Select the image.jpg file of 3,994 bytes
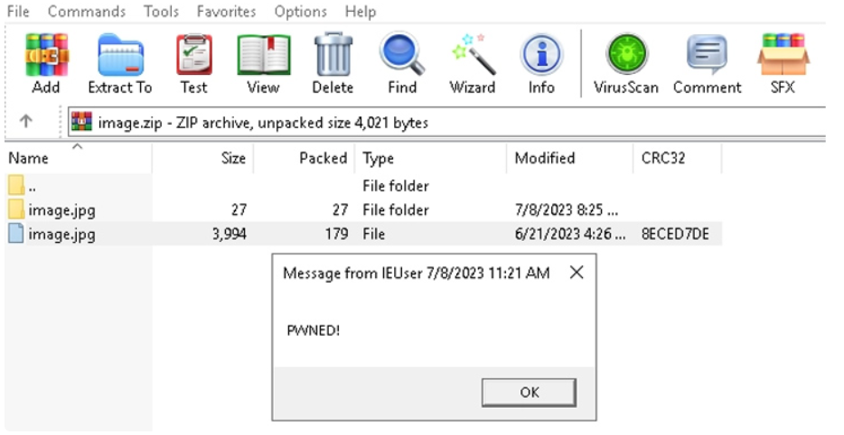Image resolution: width=844 pixels, height=435 pixels. click(x=363, y=234)
